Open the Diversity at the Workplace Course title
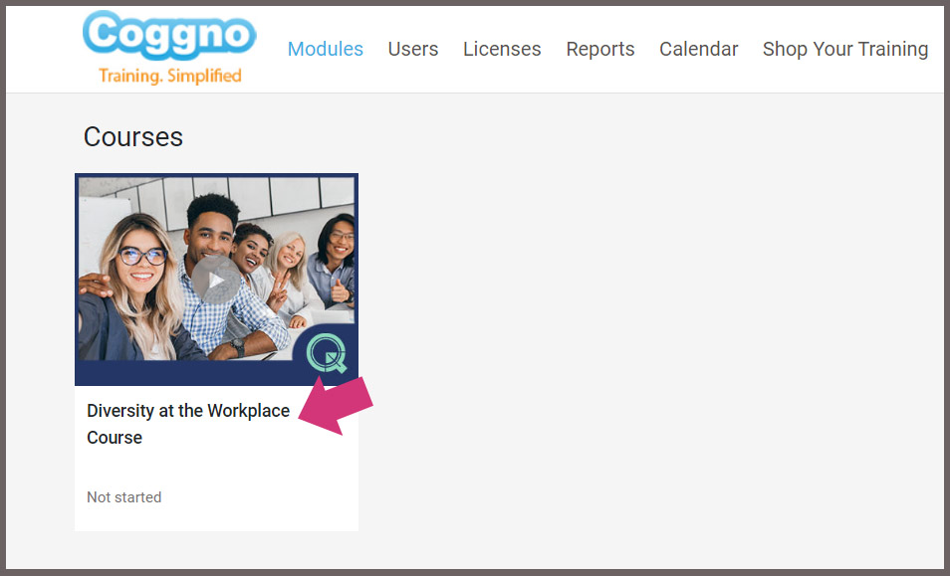950x576 pixels. pos(188,424)
